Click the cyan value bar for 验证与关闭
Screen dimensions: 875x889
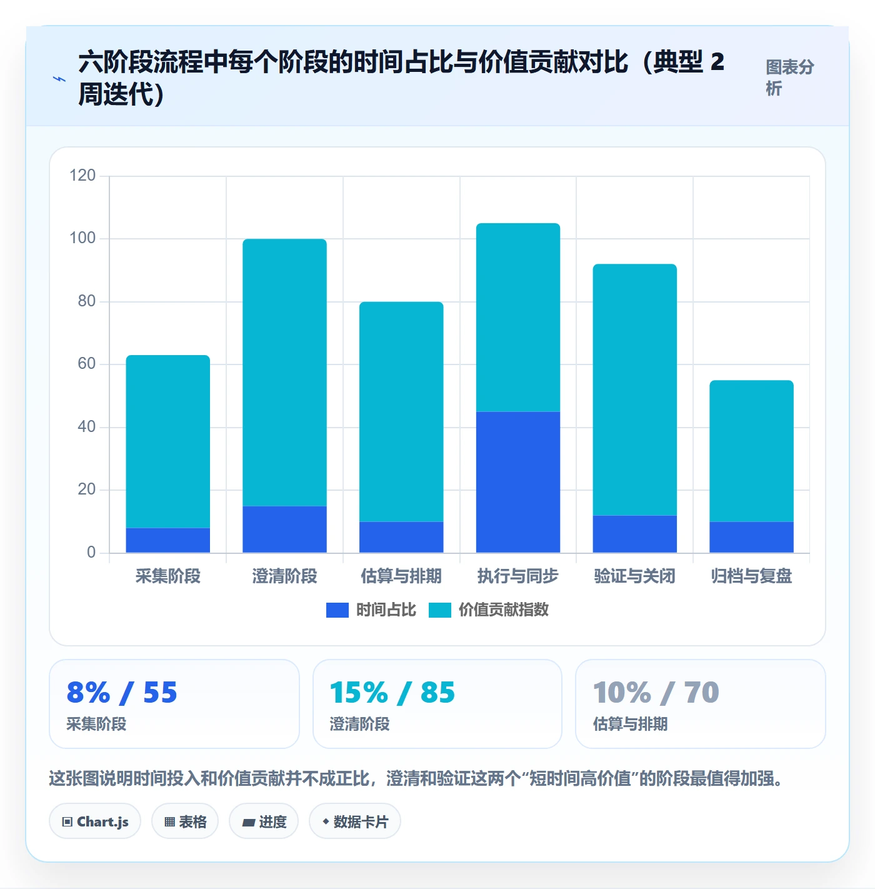(634, 389)
